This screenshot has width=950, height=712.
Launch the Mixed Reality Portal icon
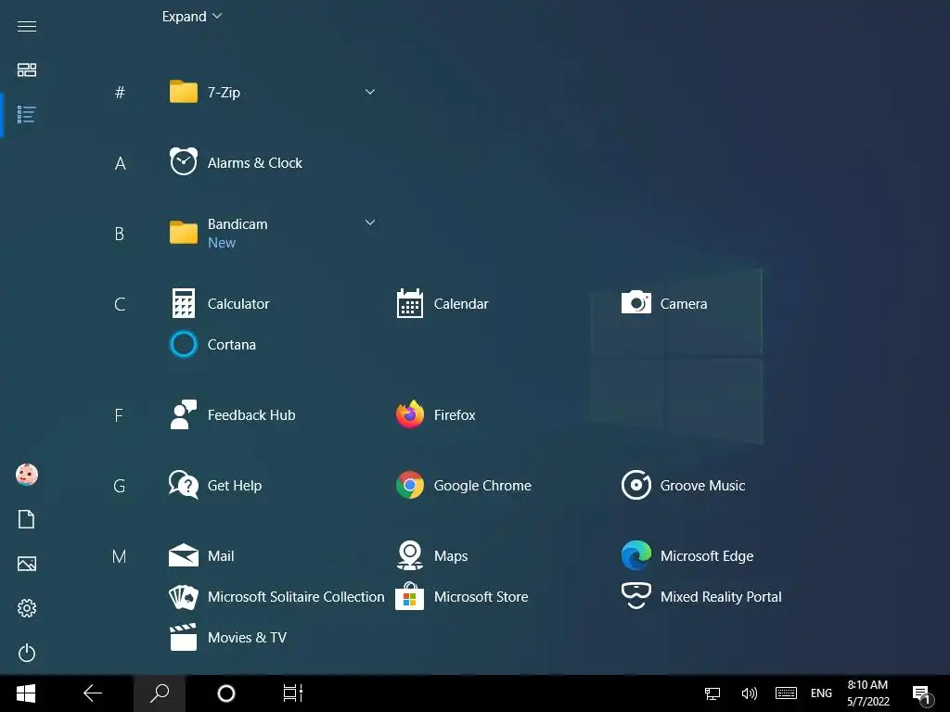[636, 596]
